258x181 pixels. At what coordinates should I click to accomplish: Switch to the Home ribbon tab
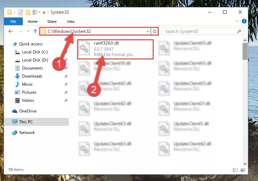pyautogui.click(x=33, y=21)
